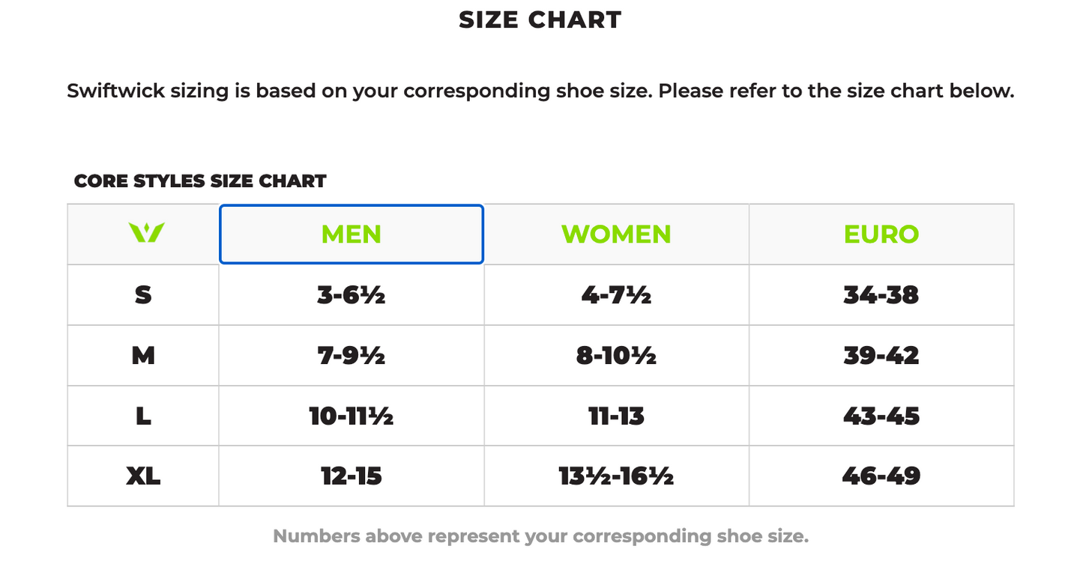The height and width of the screenshot is (582, 1083).
Task: Click women's XL 13½-16½ cell
Action: [x=616, y=476]
